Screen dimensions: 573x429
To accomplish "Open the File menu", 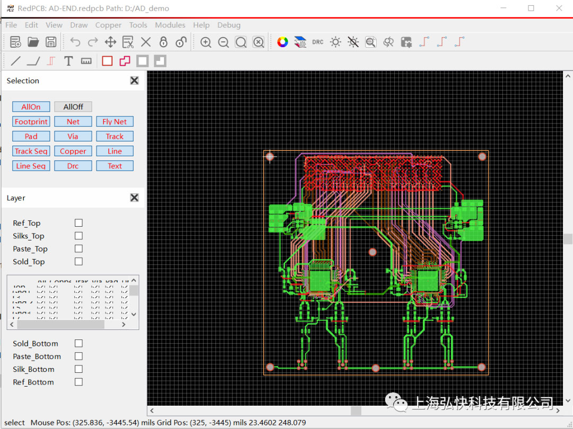I will click(11, 25).
